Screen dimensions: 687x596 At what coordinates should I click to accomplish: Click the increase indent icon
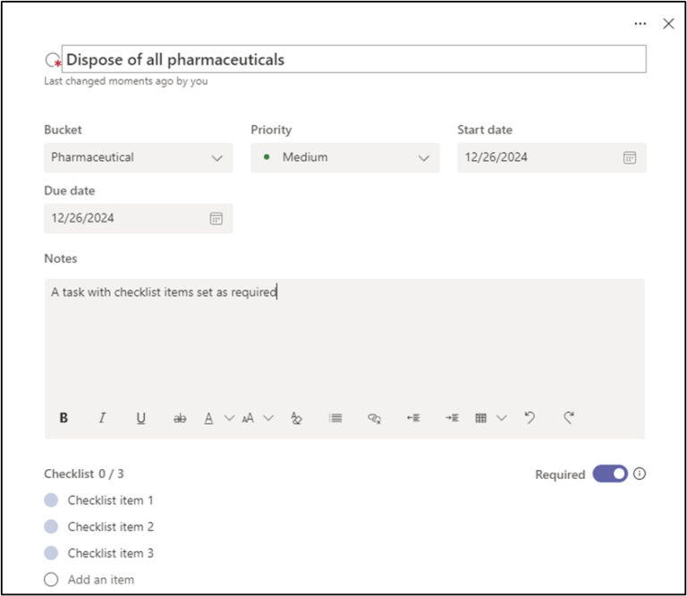click(x=452, y=417)
